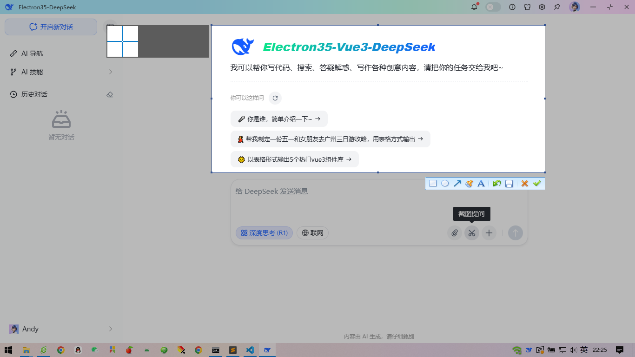Clear history with the eraser icon
This screenshot has width=635, height=357.
[x=110, y=94]
